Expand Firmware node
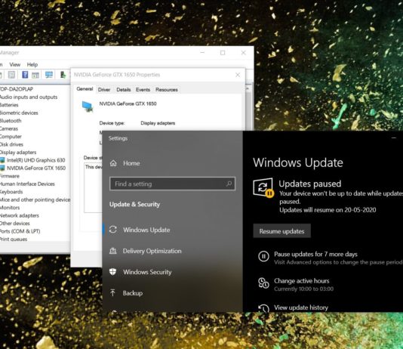 click(x=10, y=176)
